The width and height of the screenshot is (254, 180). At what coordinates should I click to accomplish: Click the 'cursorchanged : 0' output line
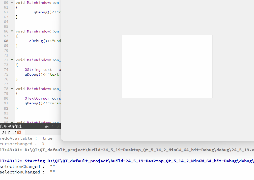pyautogui.click(x=22, y=144)
